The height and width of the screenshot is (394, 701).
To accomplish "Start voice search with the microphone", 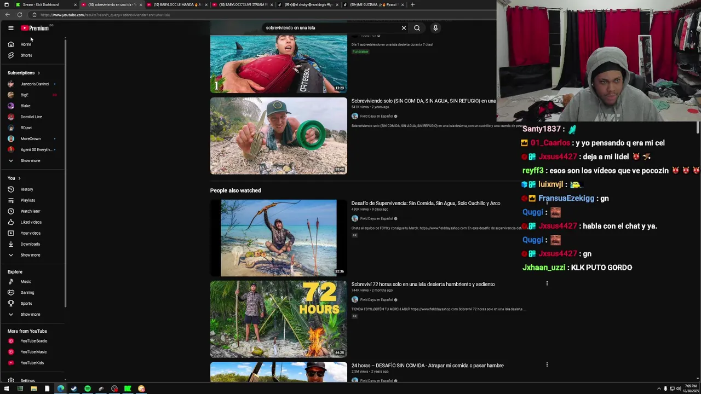I will tap(435, 28).
